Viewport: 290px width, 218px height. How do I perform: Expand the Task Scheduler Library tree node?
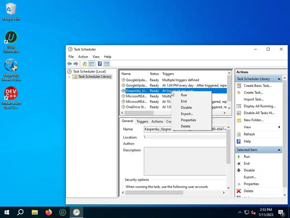[69, 77]
